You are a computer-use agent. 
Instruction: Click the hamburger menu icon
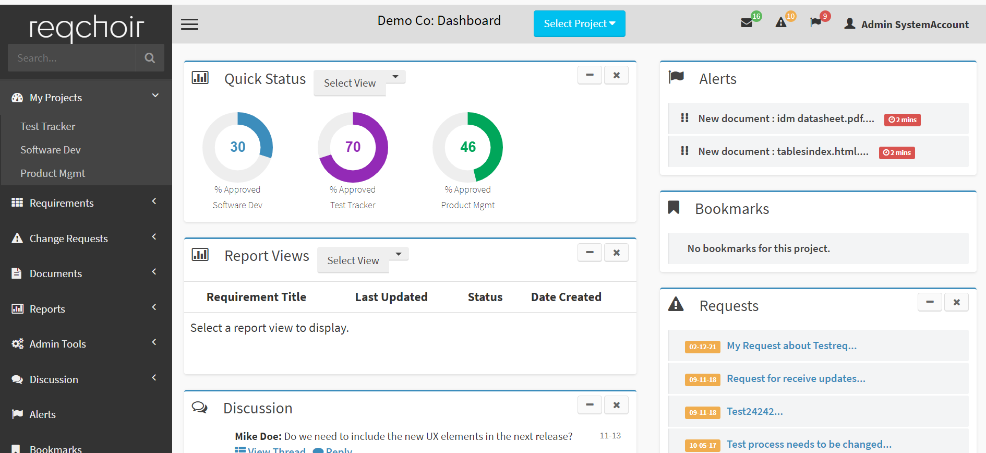click(189, 24)
